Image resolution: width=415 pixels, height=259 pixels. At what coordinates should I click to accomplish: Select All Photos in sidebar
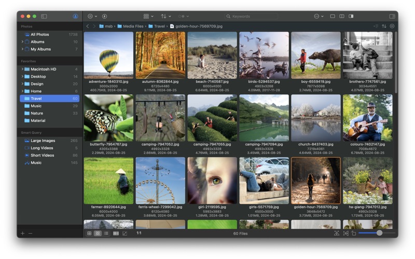(49, 34)
